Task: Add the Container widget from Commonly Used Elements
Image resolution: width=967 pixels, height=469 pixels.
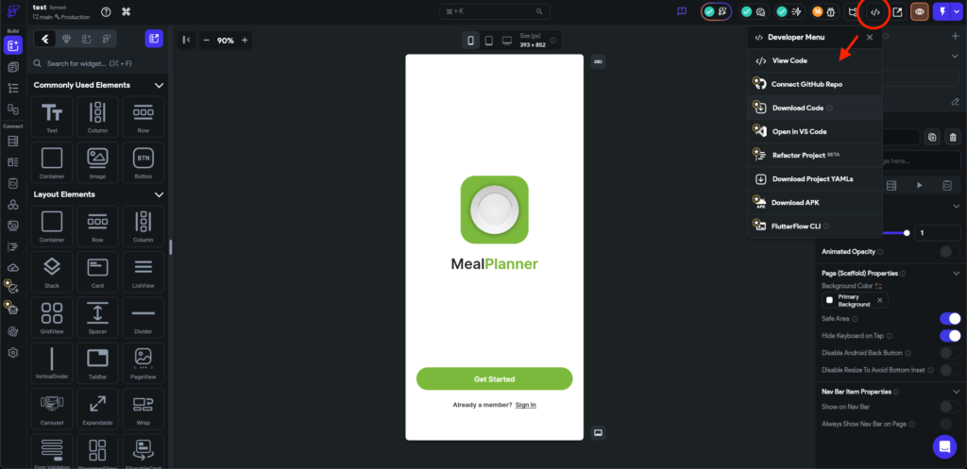Action: point(52,161)
